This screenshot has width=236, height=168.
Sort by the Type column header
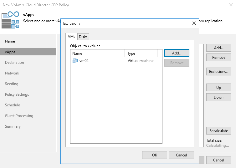pyautogui.click(x=141, y=53)
